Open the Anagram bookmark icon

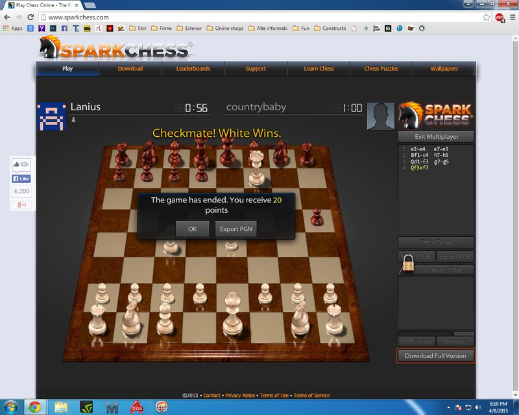coord(377,29)
